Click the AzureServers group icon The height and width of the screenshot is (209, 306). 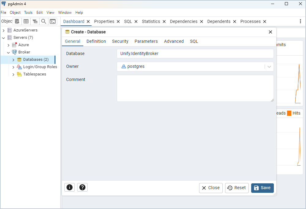point(9,30)
